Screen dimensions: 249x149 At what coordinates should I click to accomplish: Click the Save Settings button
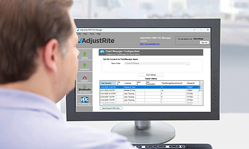coord(151,75)
